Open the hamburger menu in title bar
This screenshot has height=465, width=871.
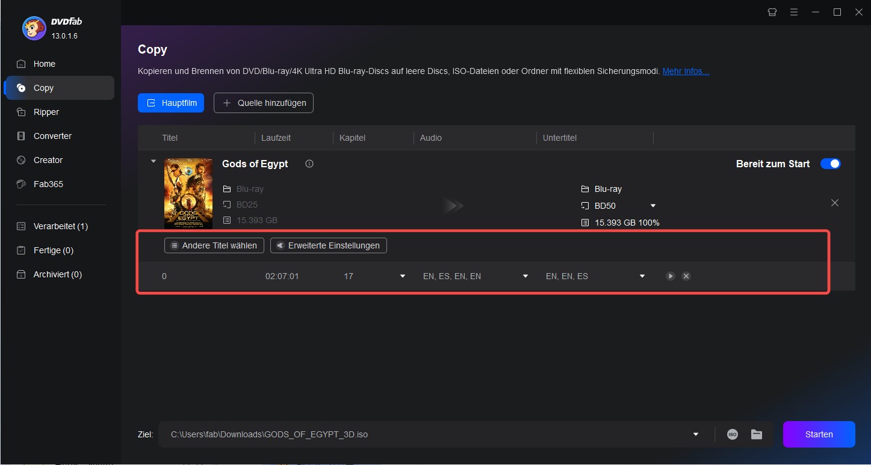coord(794,12)
